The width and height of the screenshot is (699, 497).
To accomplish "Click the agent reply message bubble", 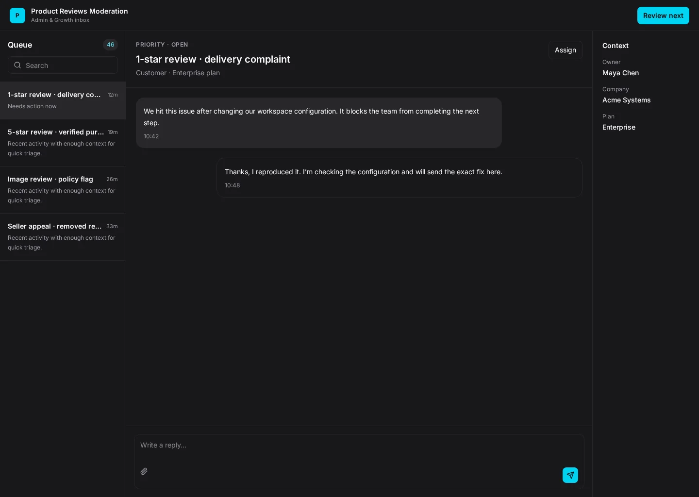I will 399,178.
